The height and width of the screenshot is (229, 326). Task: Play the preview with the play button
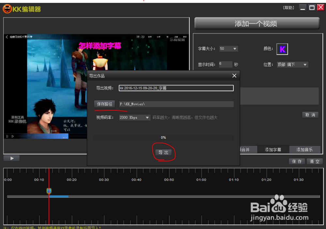[12, 158]
